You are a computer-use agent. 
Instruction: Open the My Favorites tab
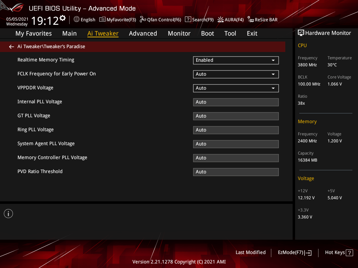point(34,33)
